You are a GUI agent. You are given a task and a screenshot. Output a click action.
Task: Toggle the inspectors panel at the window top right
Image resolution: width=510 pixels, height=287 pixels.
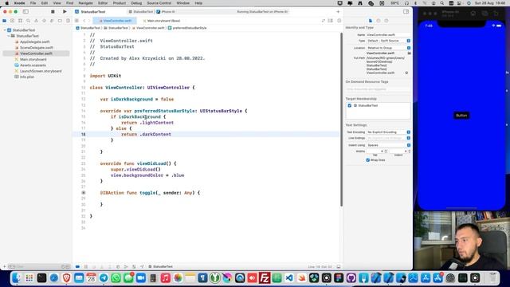406,12
